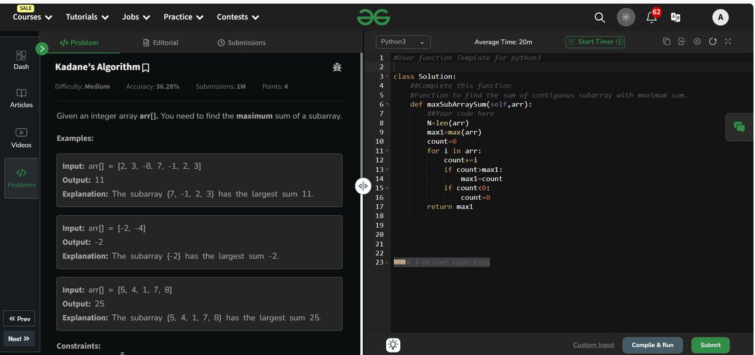Click the Accuracy: 36.28% text
Viewport: 755px width, 355px height.
click(x=153, y=86)
